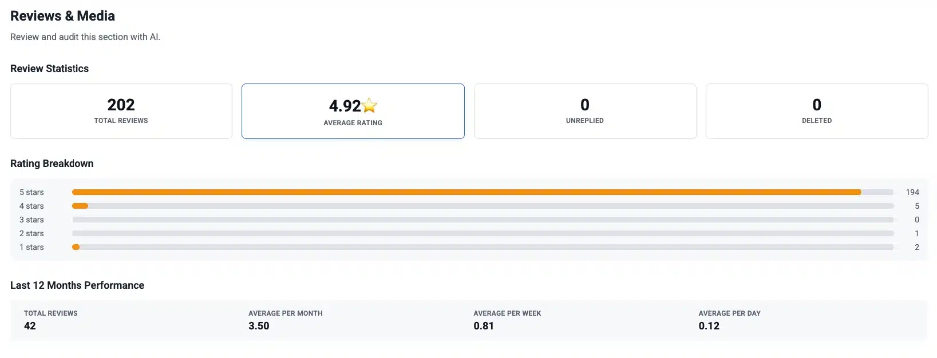
Task: Click the Average Per Day value 0.12
Action: [709, 326]
